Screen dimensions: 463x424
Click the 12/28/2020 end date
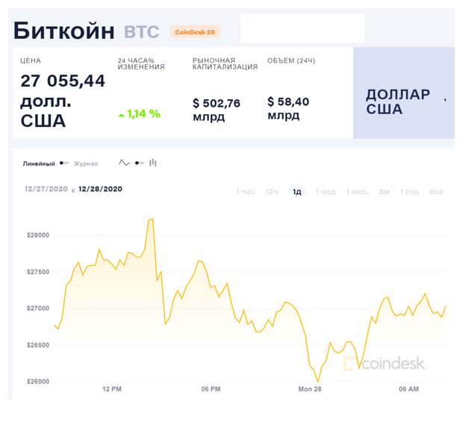pos(100,190)
